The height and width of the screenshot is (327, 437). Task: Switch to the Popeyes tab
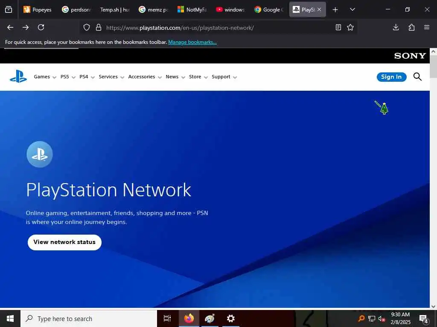click(38, 10)
